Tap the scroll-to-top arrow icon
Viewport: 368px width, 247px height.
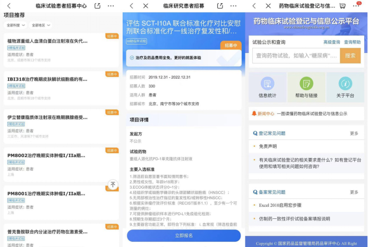click(x=113, y=184)
